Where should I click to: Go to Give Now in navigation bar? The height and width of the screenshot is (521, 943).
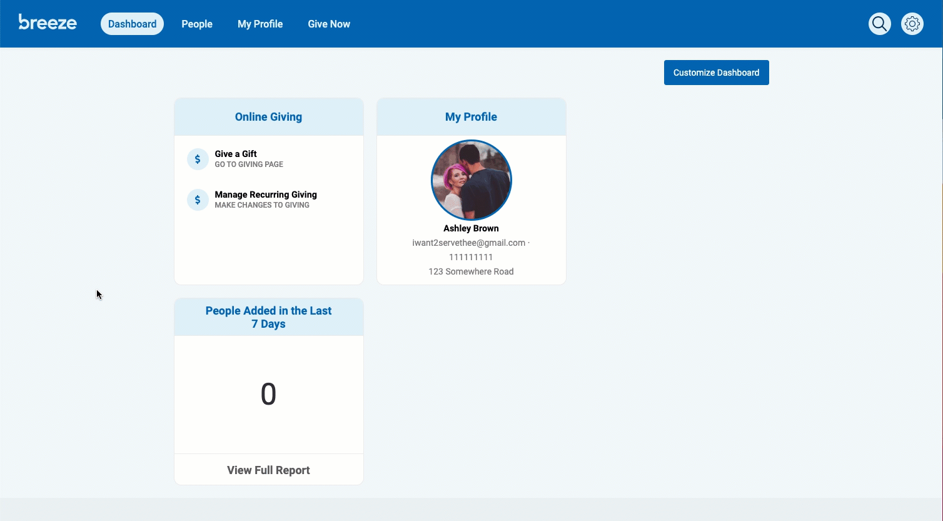[x=329, y=24]
